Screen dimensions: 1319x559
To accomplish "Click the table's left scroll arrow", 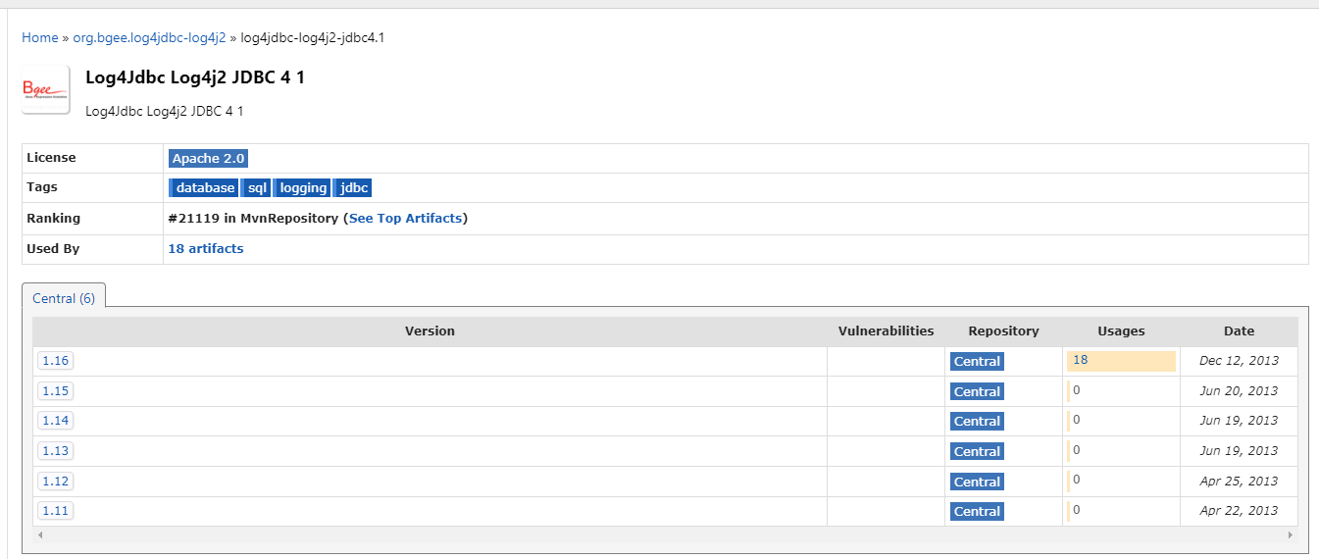I will (40, 535).
